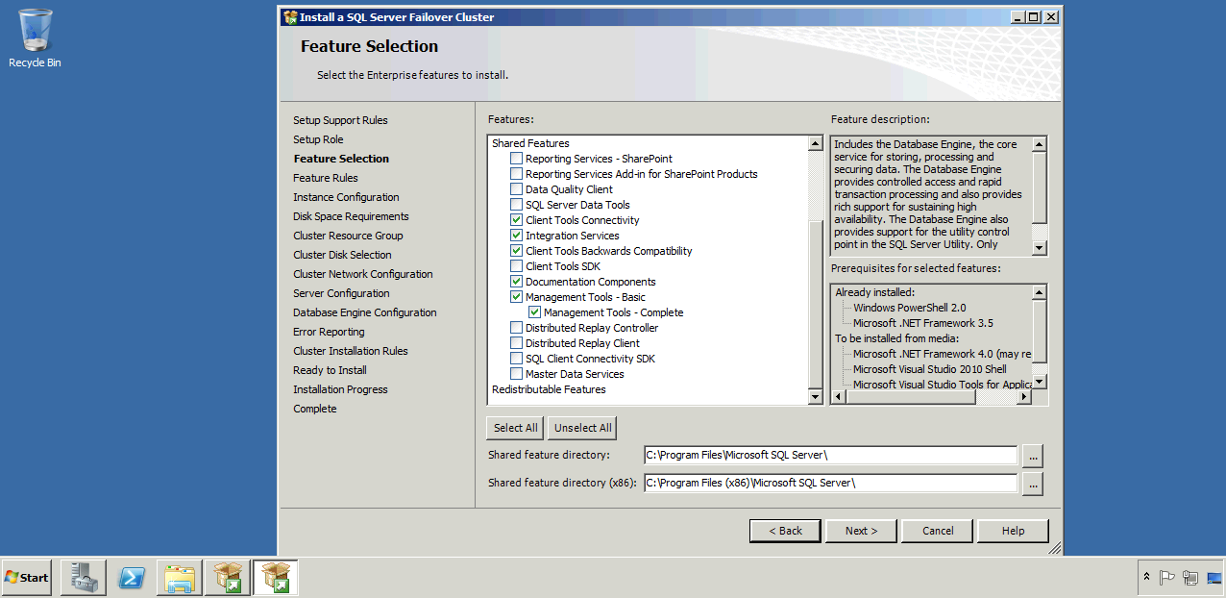
Task: Edit the Shared feature directory (x86) field
Action: (x=830, y=484)
